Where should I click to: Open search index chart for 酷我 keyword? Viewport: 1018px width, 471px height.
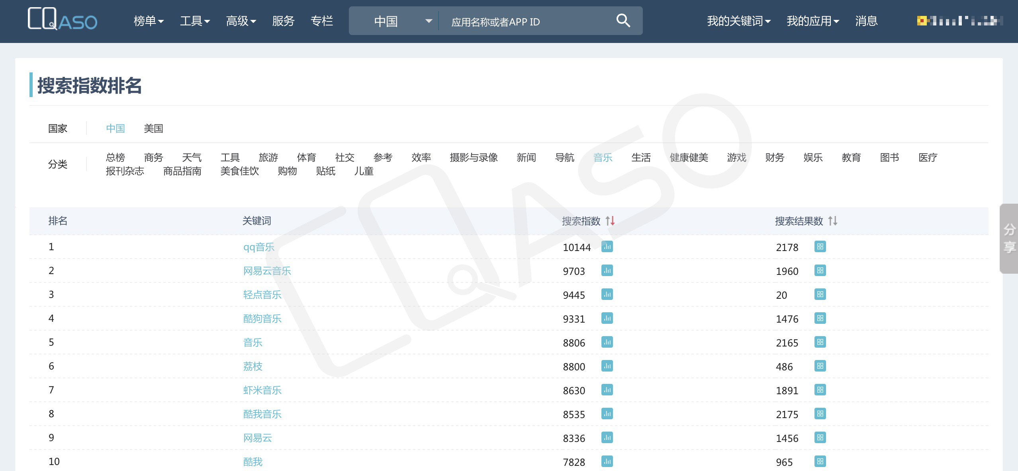pyautogui.click(x=607, y=461)
